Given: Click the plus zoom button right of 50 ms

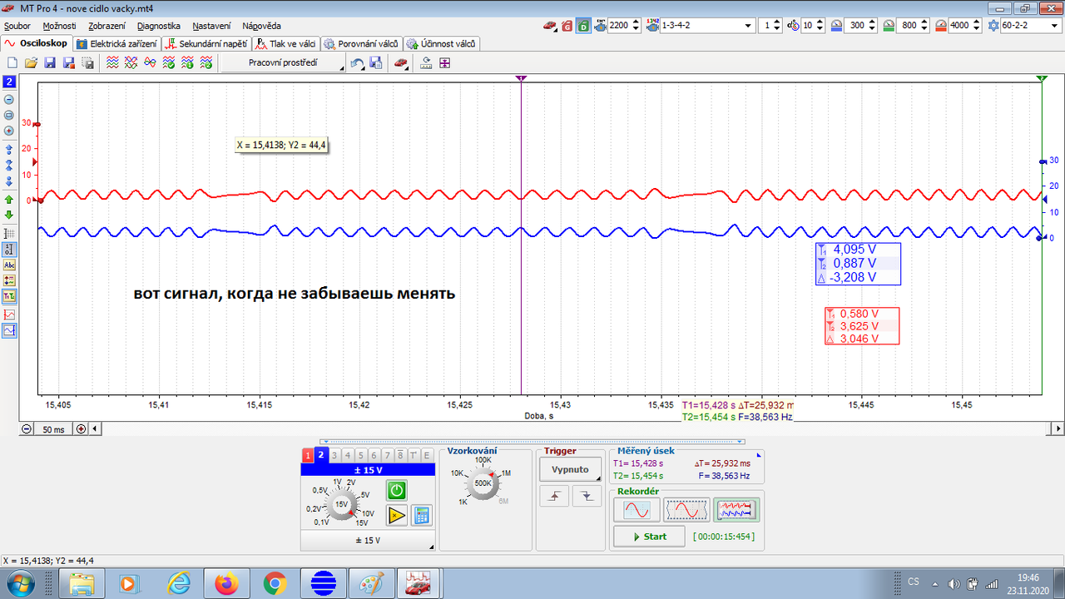Looking at the screenshot, I should (81, 429).
